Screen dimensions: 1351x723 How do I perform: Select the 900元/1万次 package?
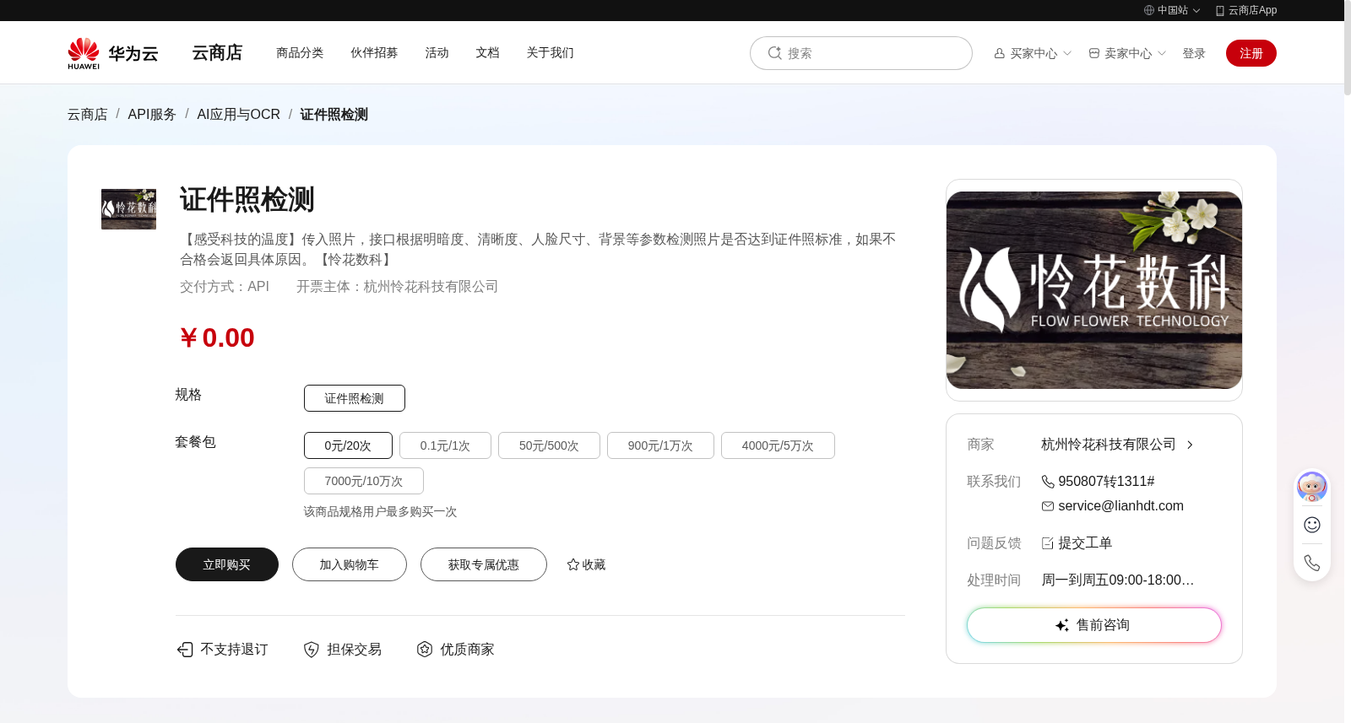(660, 445)
